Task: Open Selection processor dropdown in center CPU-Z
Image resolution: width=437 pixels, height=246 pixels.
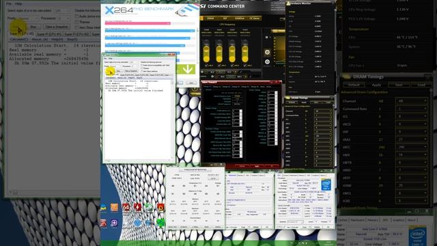Action: coord(296,221)
